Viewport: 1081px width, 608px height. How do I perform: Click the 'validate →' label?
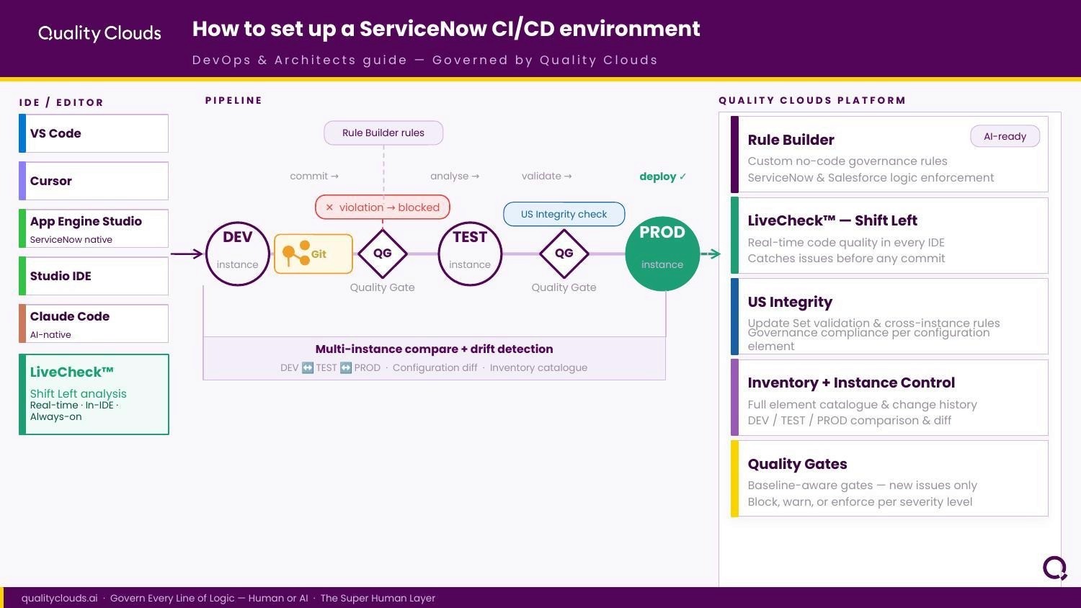click(547, 176)
